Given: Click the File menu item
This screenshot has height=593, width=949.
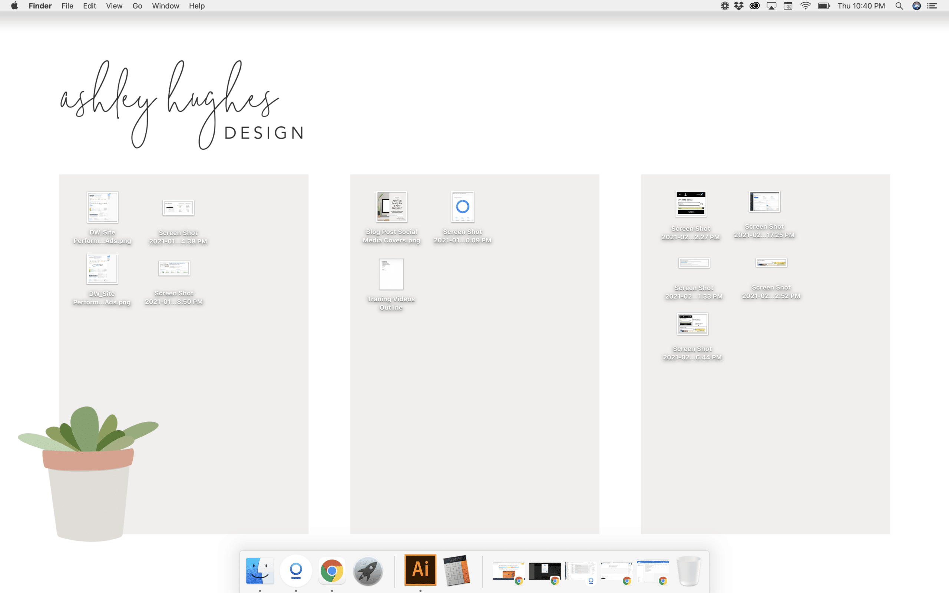Looking at the screenshot, I should pyautogui.click(x=66, y=6).
